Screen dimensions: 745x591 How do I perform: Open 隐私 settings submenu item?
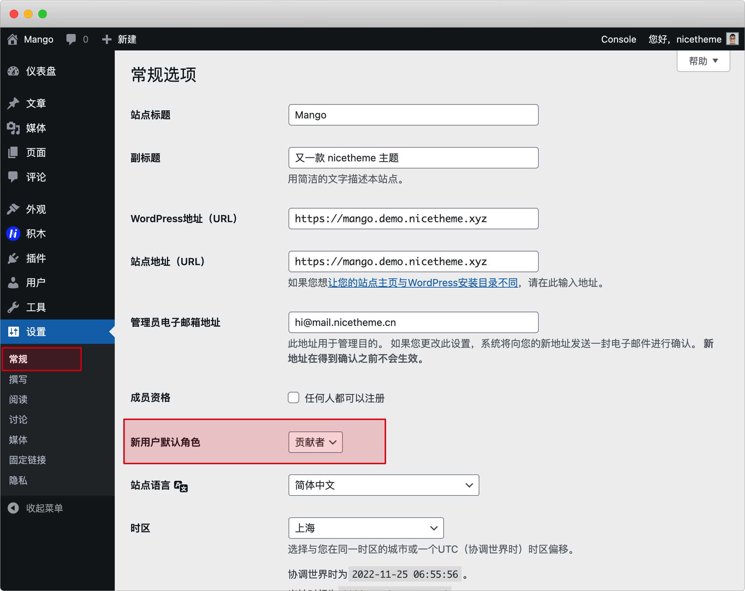[x=18, y=480]
